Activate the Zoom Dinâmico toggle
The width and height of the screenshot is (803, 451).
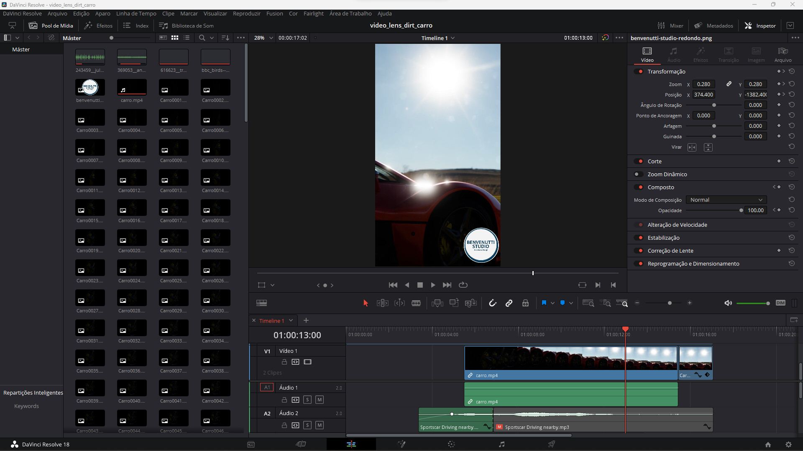[639, 174]
